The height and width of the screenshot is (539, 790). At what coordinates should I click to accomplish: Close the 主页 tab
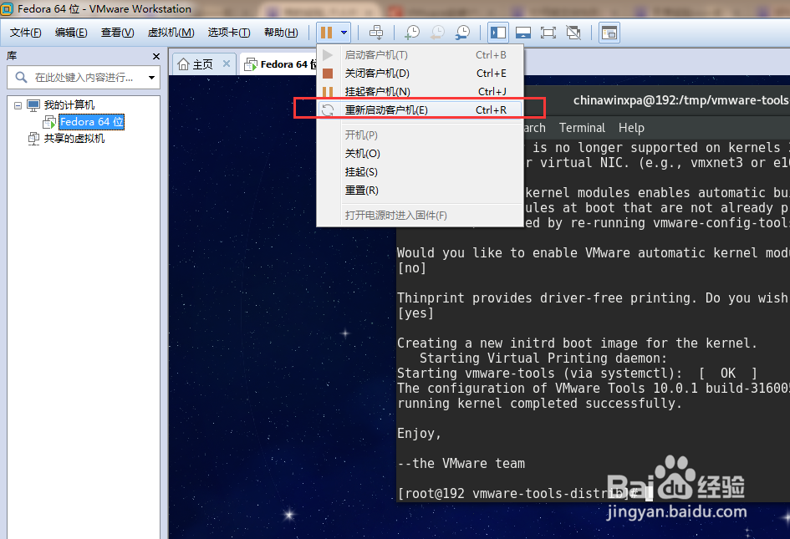pos(227,64)
